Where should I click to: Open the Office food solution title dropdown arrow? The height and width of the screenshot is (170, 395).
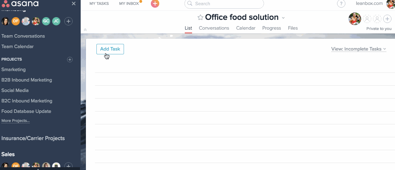click(283, 17)
